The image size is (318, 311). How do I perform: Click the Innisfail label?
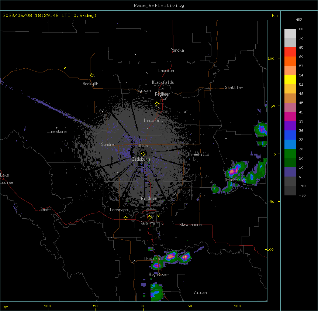coord(153,120)
